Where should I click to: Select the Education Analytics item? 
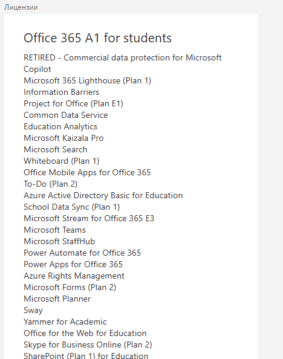[x=60, y=126]
